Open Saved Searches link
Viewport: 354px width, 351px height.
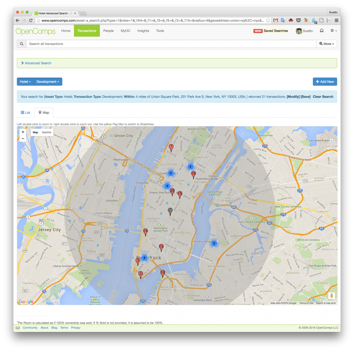pos(276,31)
